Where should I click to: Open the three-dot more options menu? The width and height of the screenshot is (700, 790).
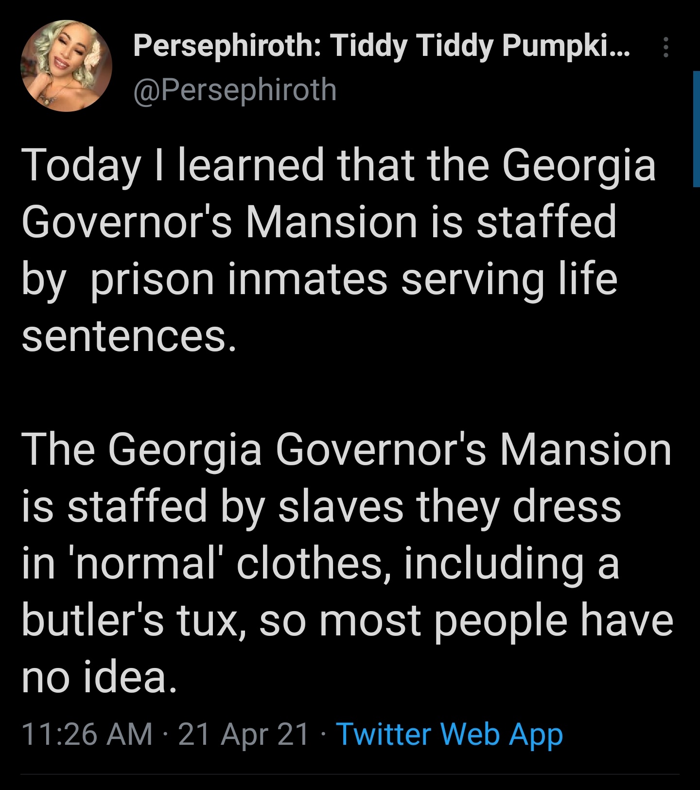point(666,48)
